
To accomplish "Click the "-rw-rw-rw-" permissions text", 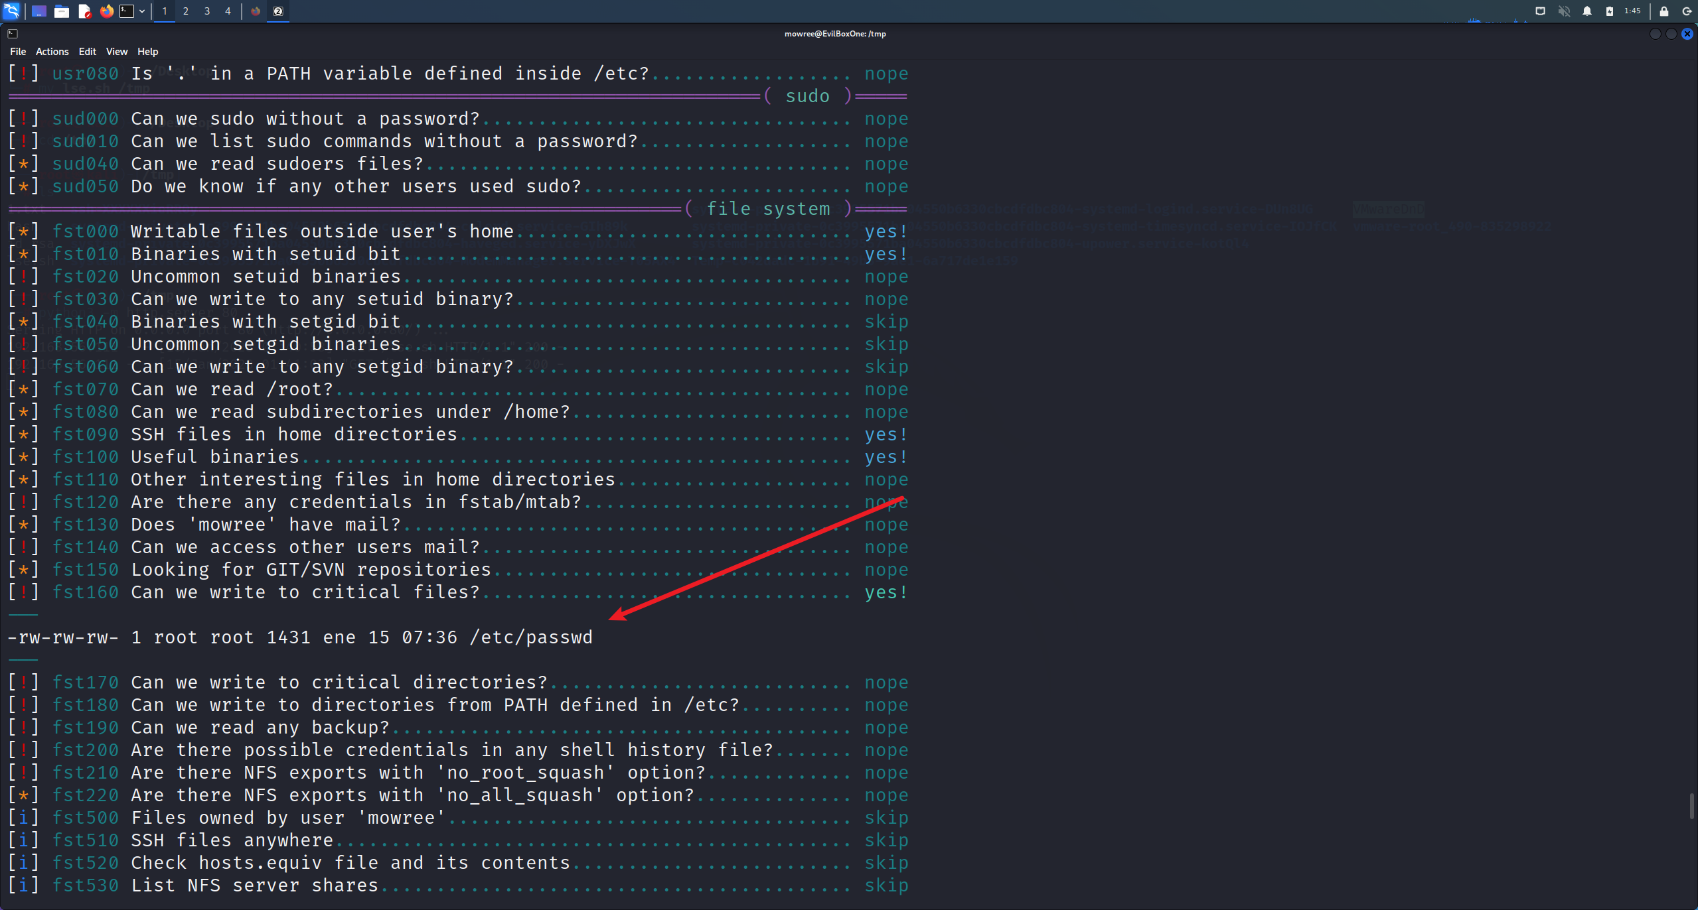I will tap(63, 637).
